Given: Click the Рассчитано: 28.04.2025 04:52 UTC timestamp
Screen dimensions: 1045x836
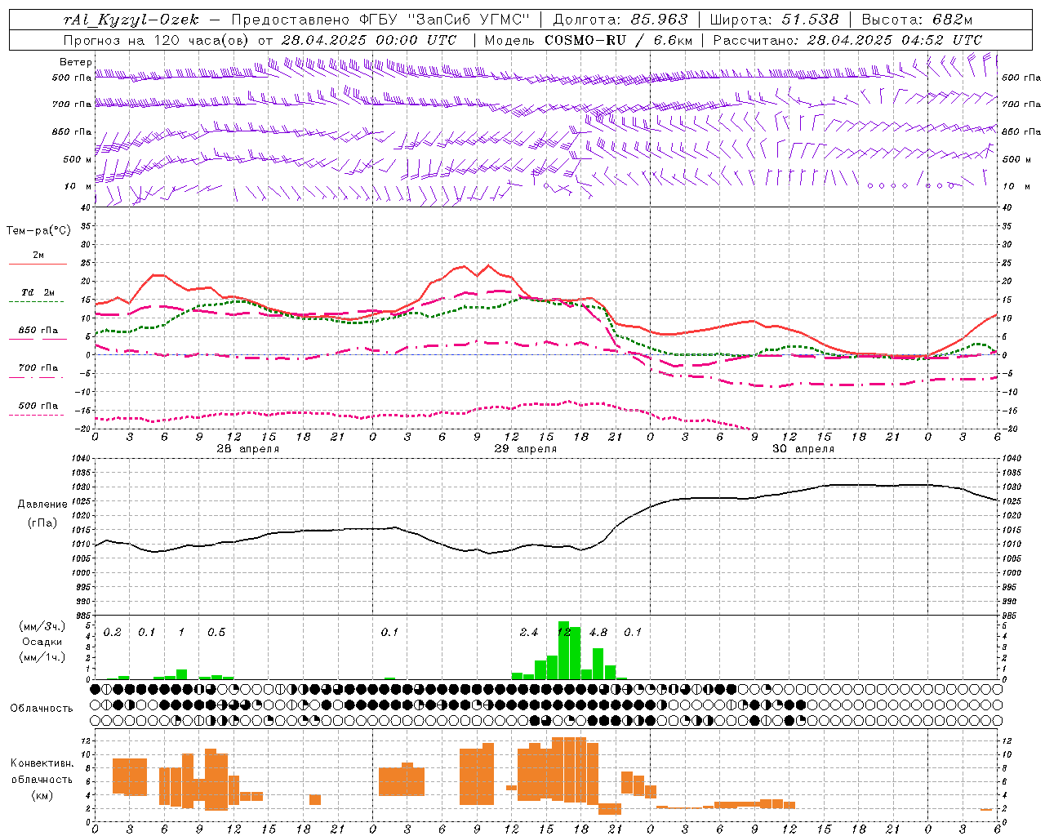Looking at the screenshot, I should tap(847, 40).
